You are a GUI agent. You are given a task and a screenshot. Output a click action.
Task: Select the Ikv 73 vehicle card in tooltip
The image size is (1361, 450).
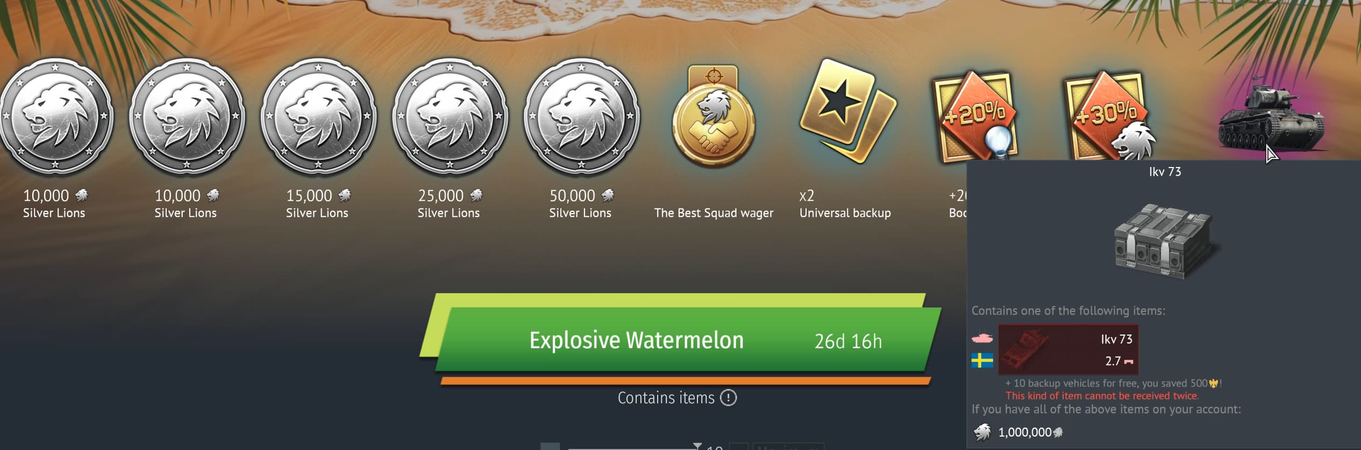(1068, 350)
